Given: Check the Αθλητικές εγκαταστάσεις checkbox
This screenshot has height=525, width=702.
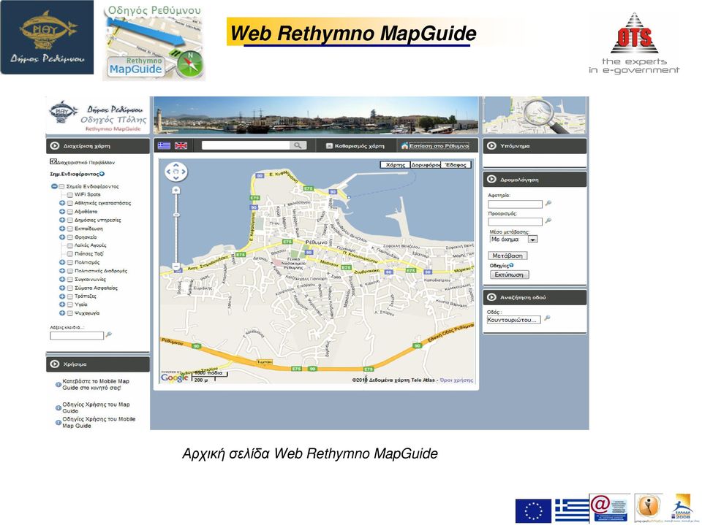Looking at the screenshot, I should click(x=70, y=203).
